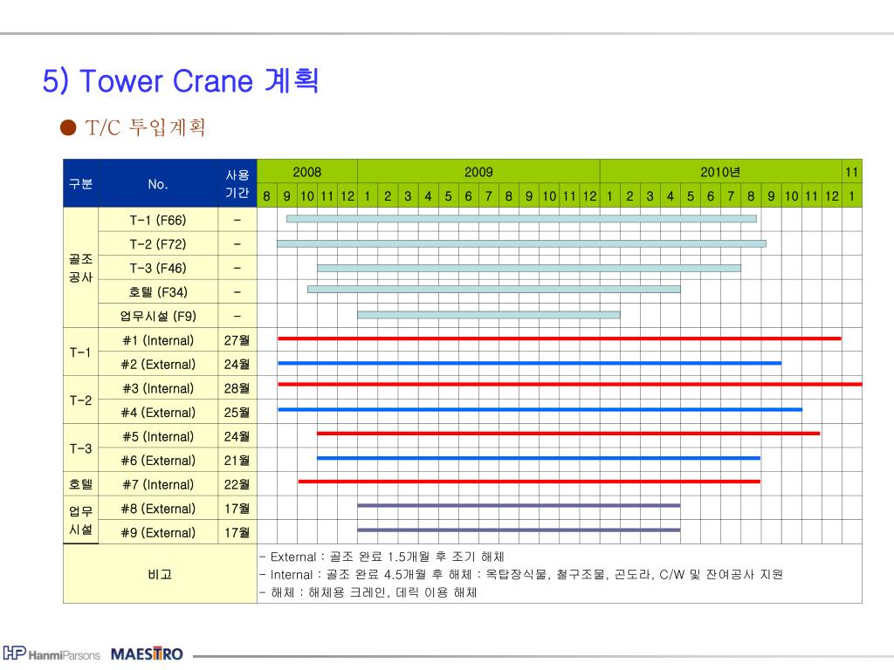
Task: Select the blue bar for #2 (External)
Action: [530, 363]
